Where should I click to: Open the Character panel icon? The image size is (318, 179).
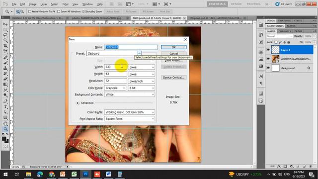coord(261,77)
